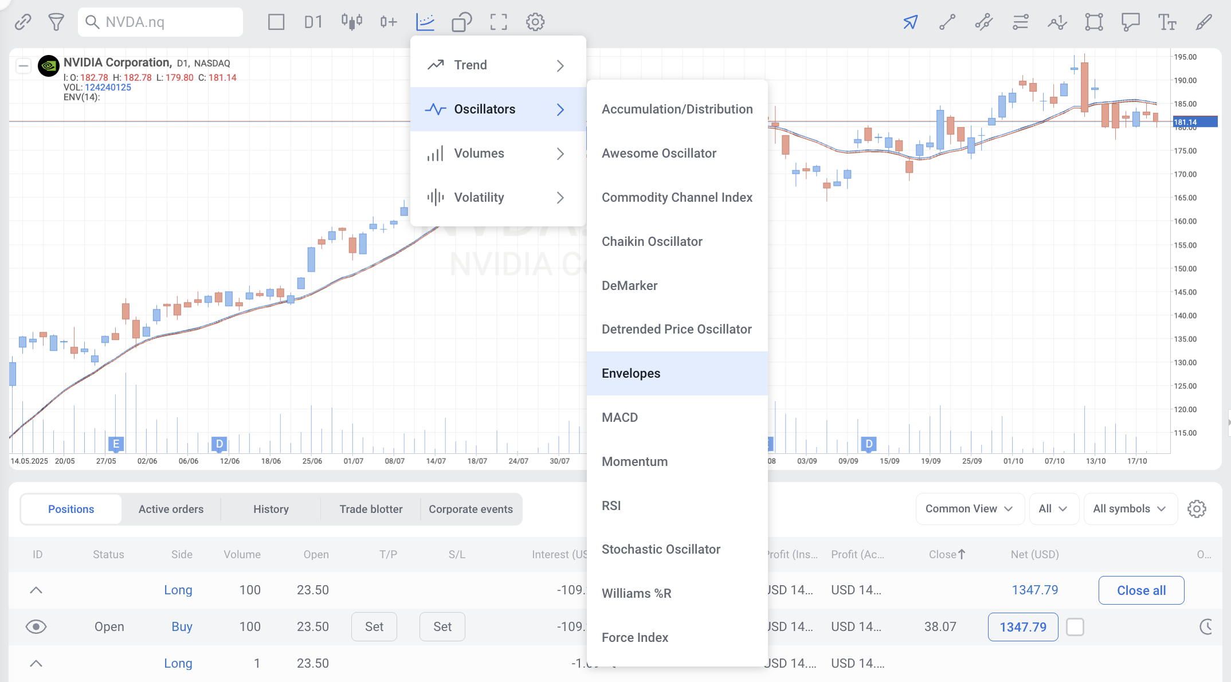The height and width of the screenshot is (682, 1231).
Task: Tick the checkbox next to 1347.79
Action: tap(1075, 626)
